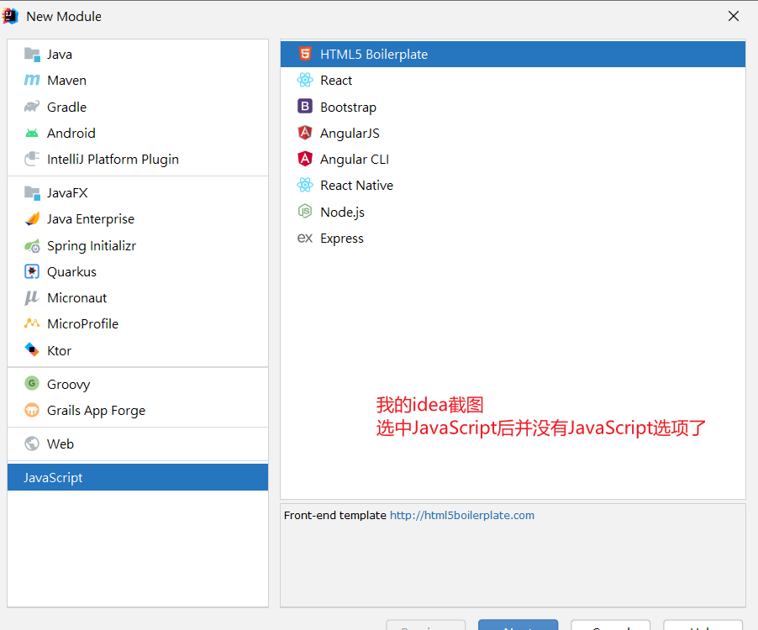Screen dimensions: 758x630
Task: Select the Quarkus framework icon
Action: coord(32,271)
